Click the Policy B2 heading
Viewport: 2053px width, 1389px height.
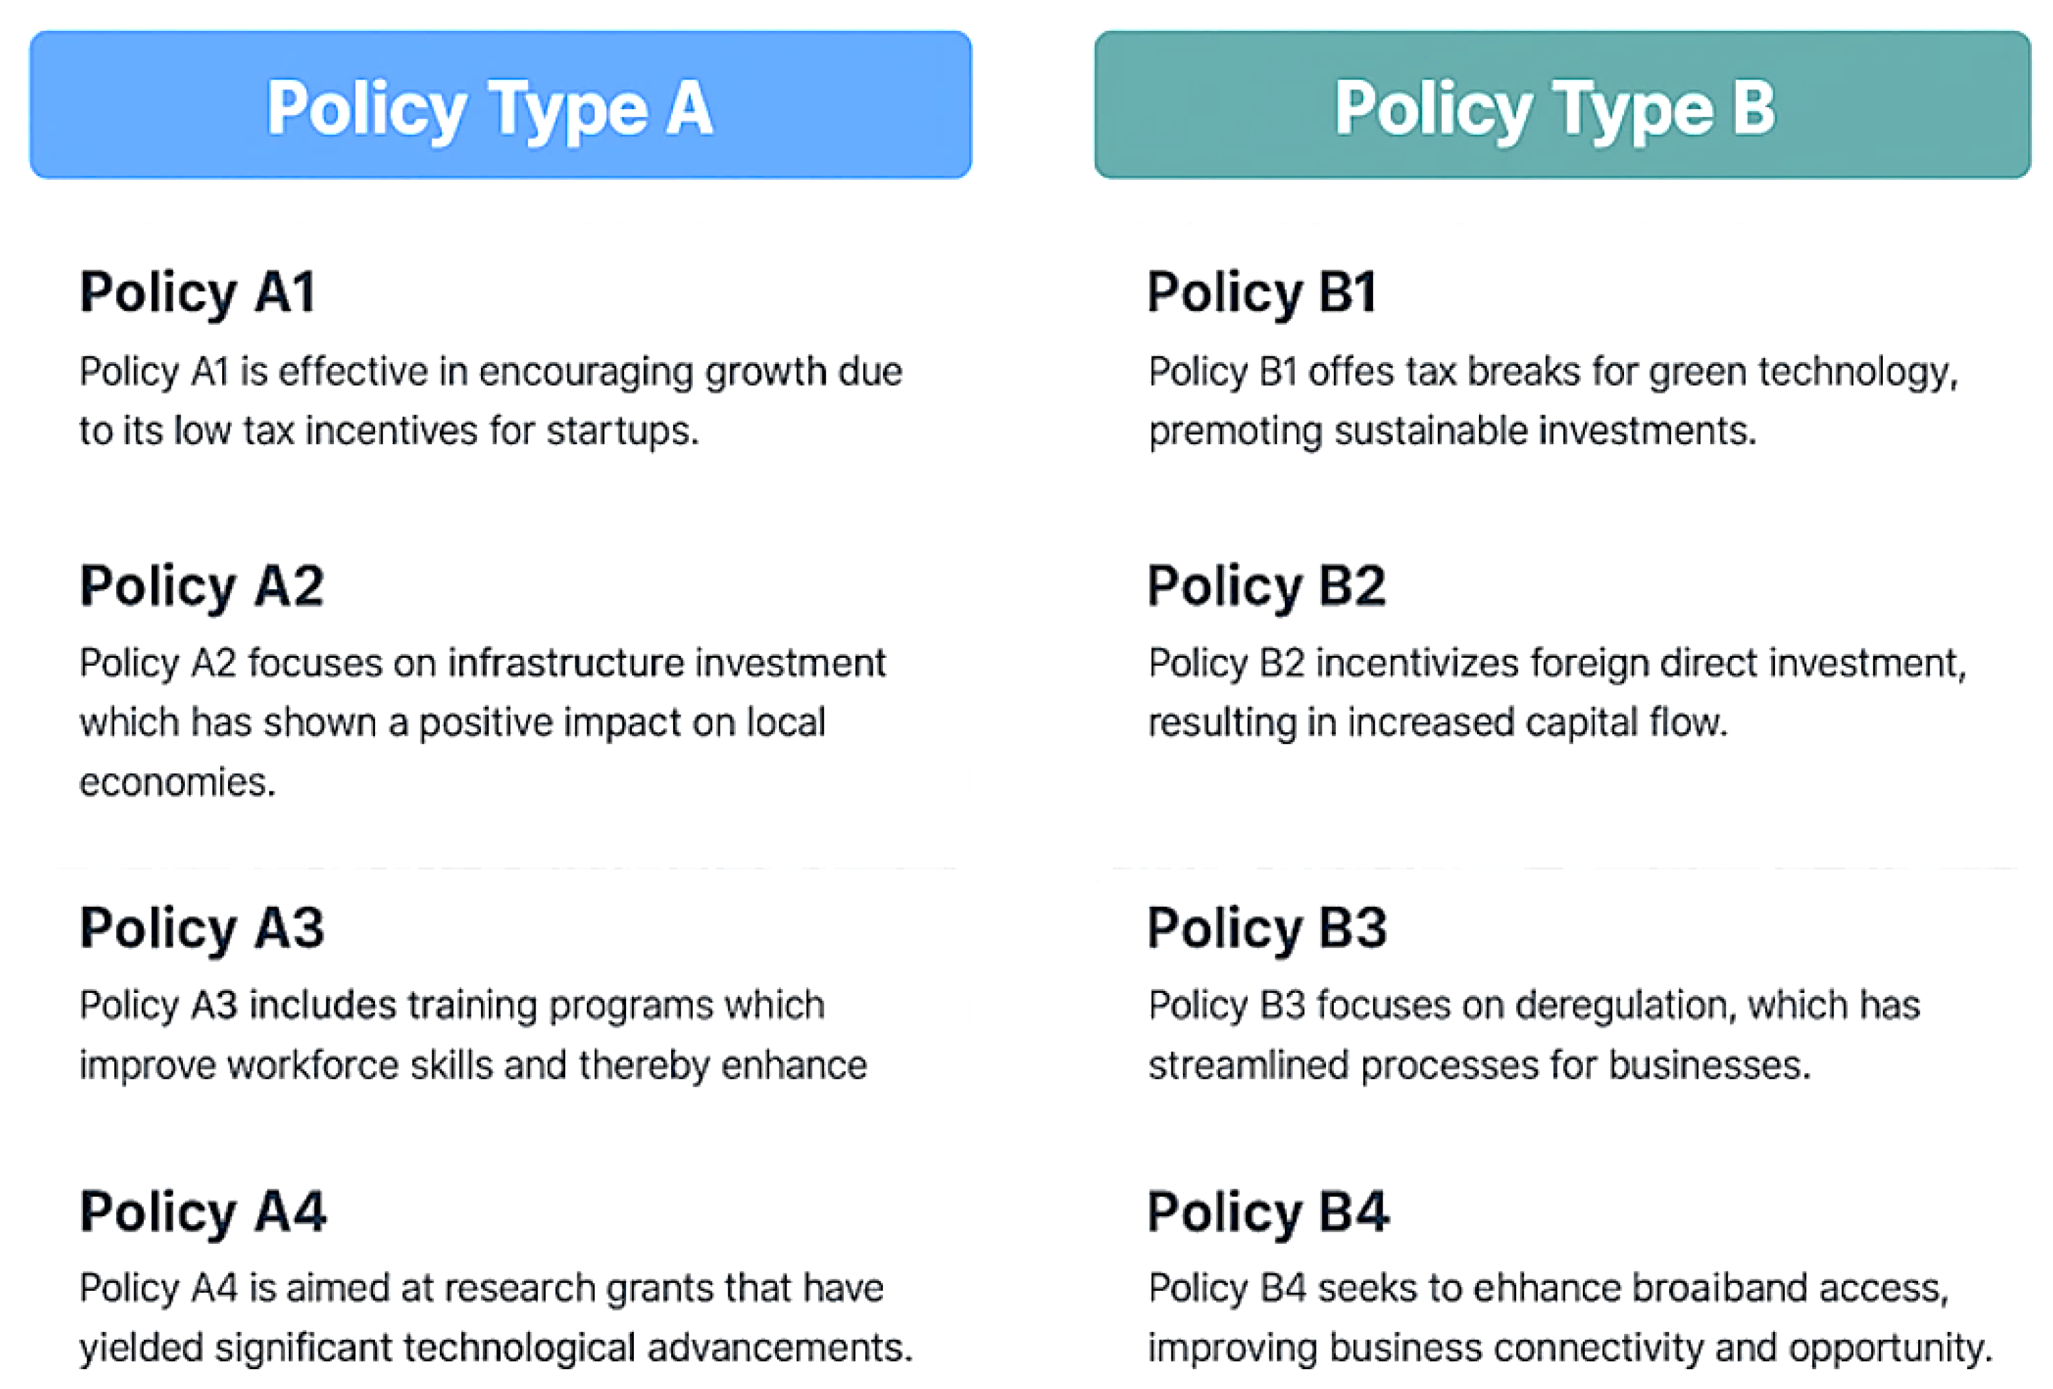click(x=1267, y=585)
